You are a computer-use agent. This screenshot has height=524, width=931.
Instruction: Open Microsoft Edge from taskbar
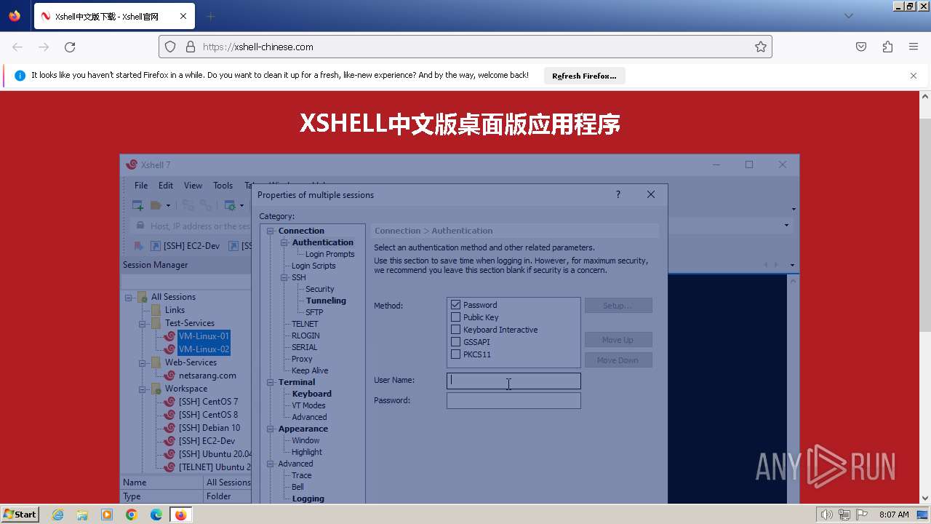[156, 515]
